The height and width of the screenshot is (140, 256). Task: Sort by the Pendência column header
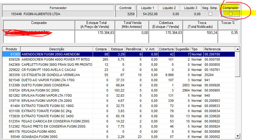click(x=133, y=49)
